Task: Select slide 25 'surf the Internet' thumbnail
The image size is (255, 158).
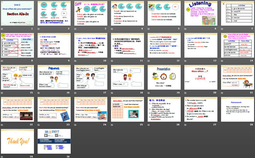Action: (x=127, y=109)
